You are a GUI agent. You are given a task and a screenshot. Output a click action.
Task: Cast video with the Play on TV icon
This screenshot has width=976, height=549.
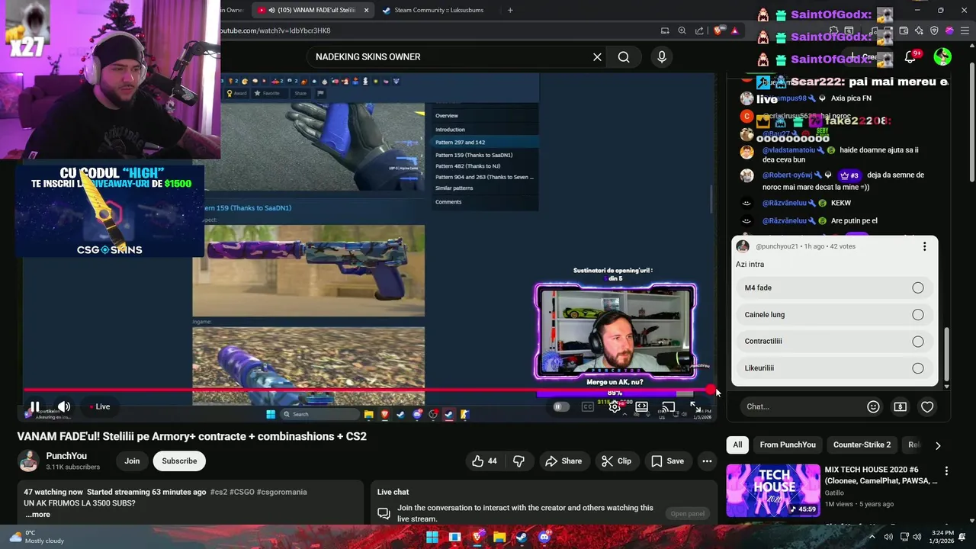(669, 406)
